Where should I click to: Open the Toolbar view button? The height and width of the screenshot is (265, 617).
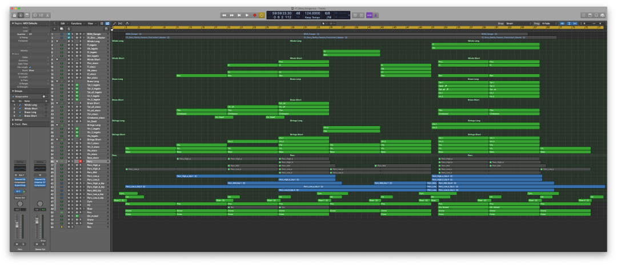click(27, 15)
